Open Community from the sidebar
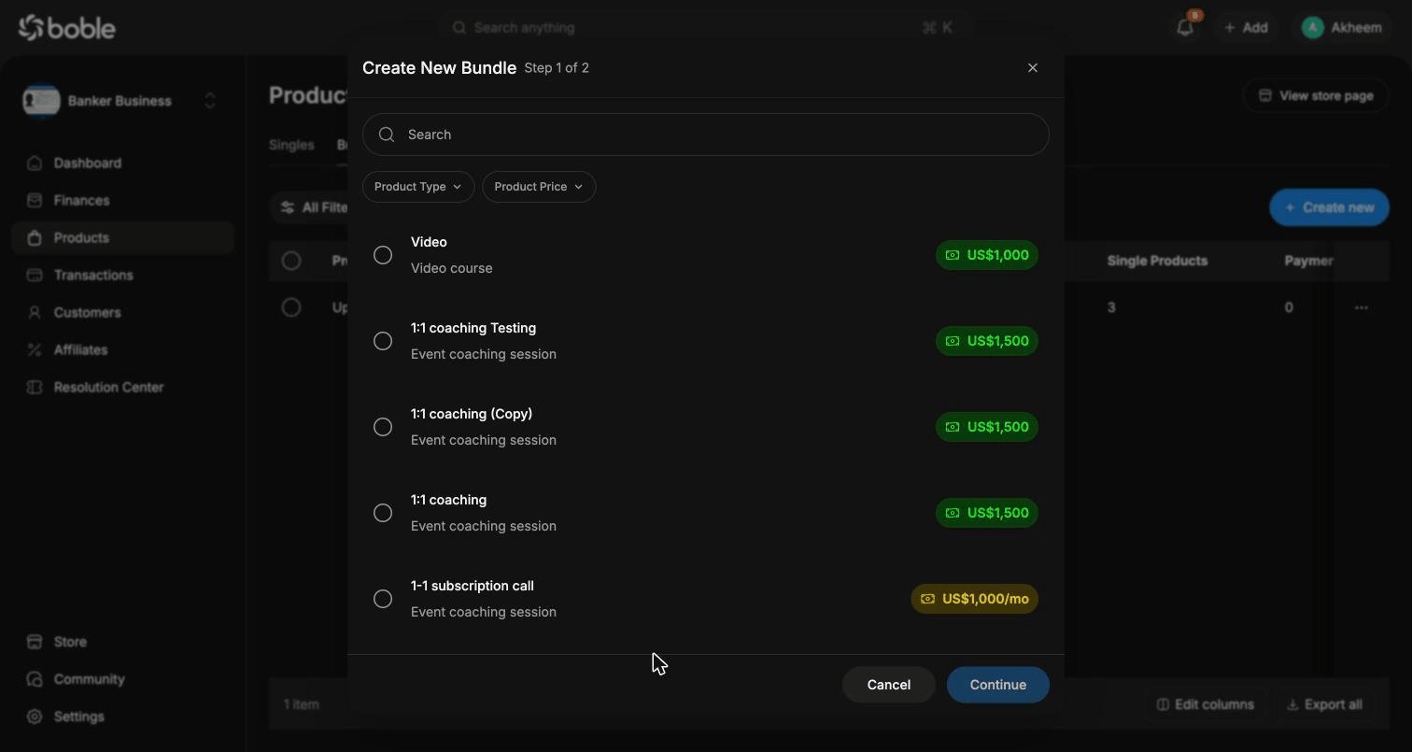Image resolution: width=1412 pixels, height=752 pixels. point(122,679)
